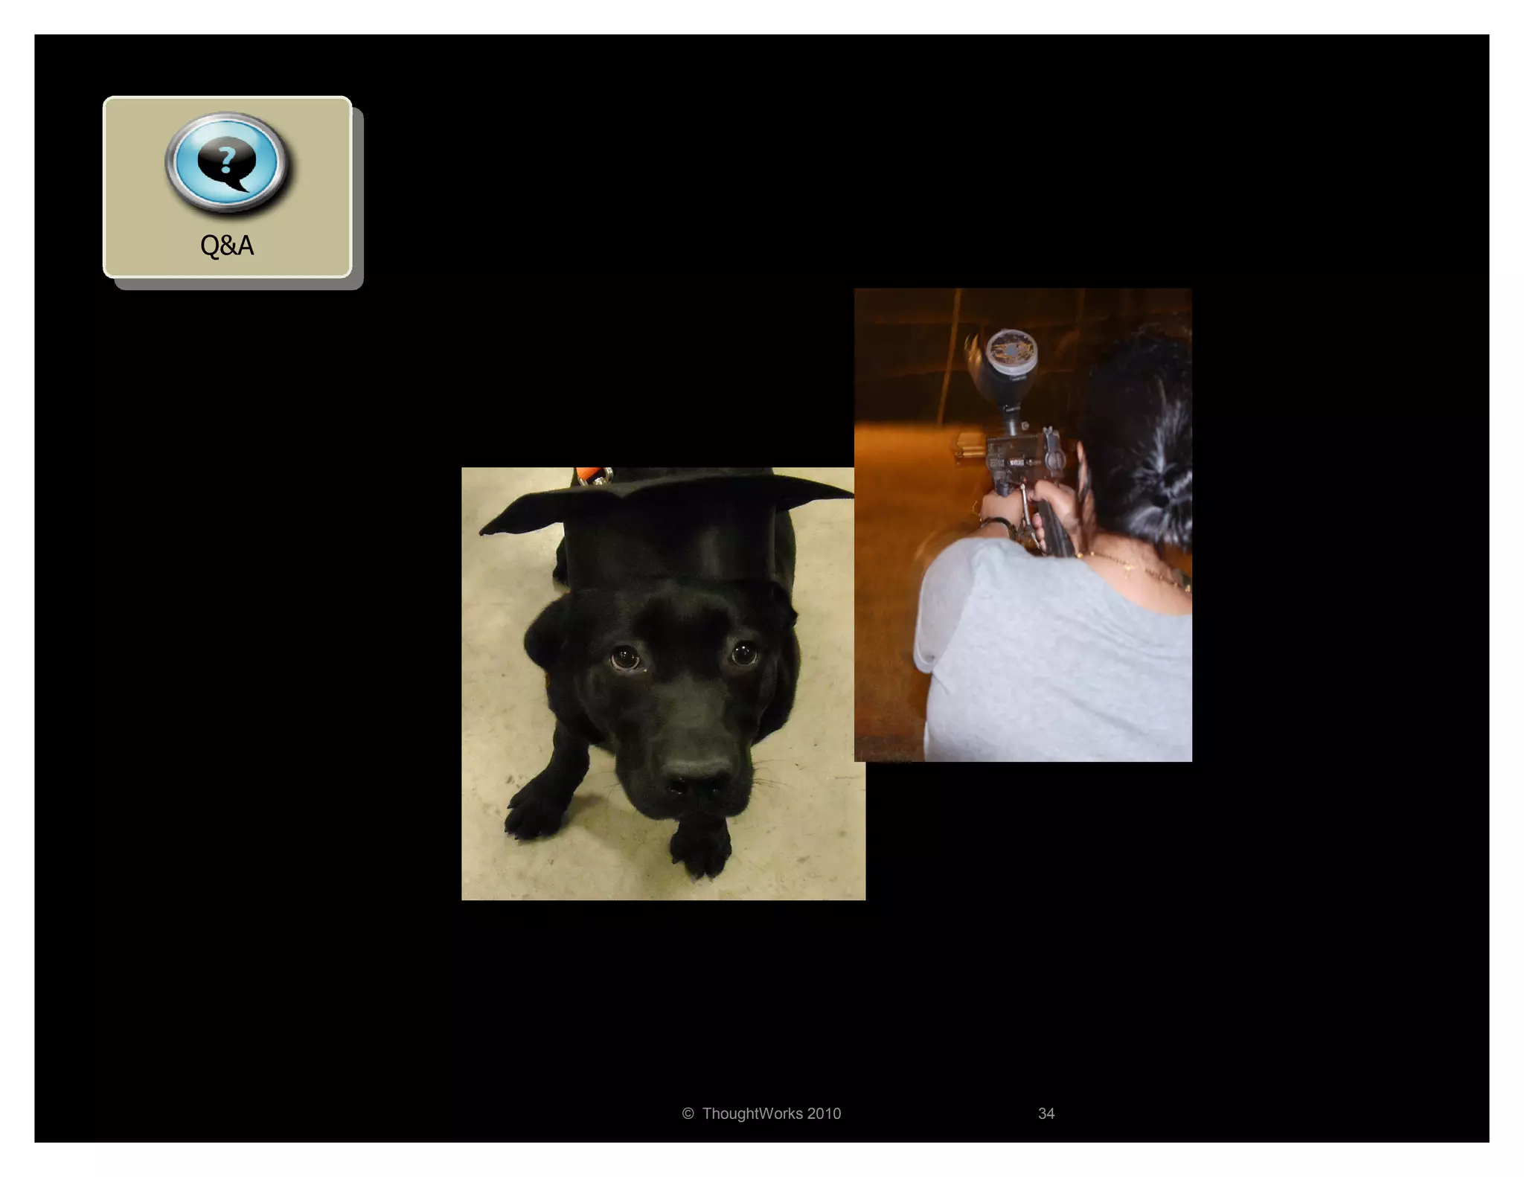
Task: Click the copyright symbol in footer
Action: [688, 1114]
